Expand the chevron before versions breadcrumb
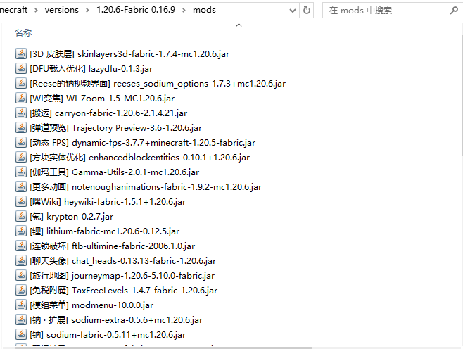 (36, 10)
